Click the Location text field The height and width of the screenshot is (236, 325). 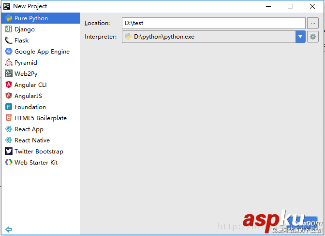[213, 23]
